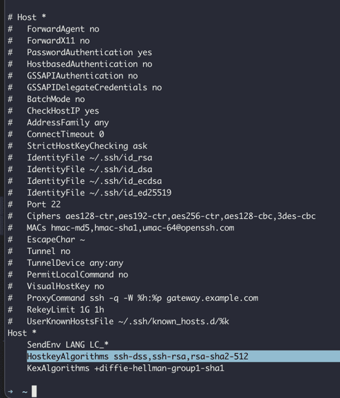Screen dimensions: 340x398
Task: Click the StrictHostKeyChecking ask line
Action: (x=87, y=146)
